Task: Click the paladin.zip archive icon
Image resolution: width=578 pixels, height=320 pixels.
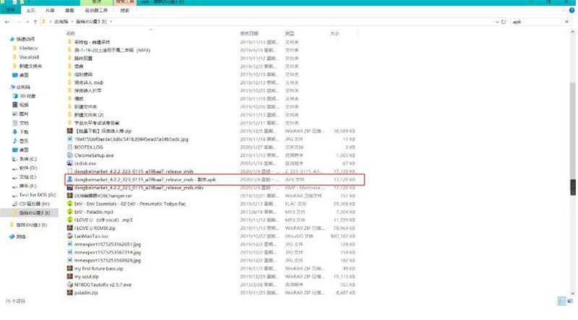Action: (69, 293)
